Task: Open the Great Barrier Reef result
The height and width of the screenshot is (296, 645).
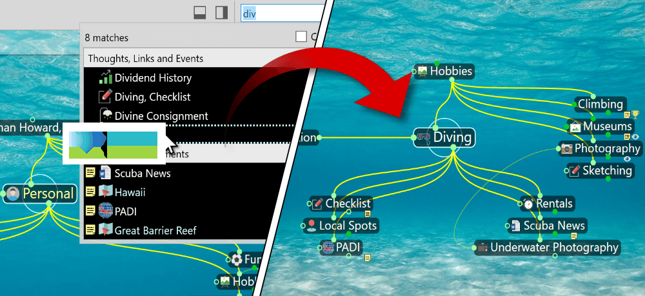Action: coord(155,230)
